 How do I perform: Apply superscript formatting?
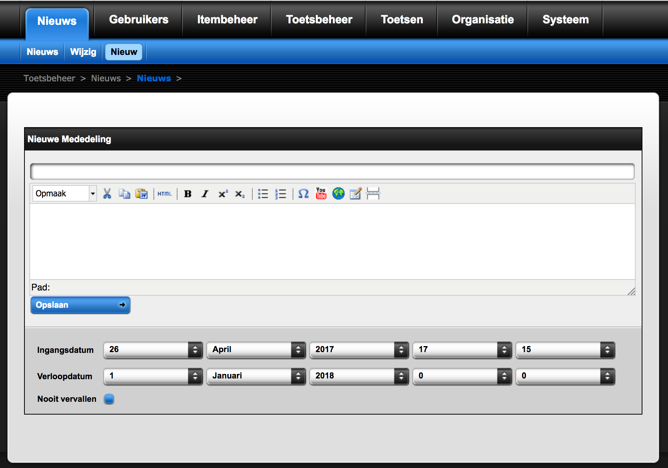pyautogui.click(x=223, y=194)
